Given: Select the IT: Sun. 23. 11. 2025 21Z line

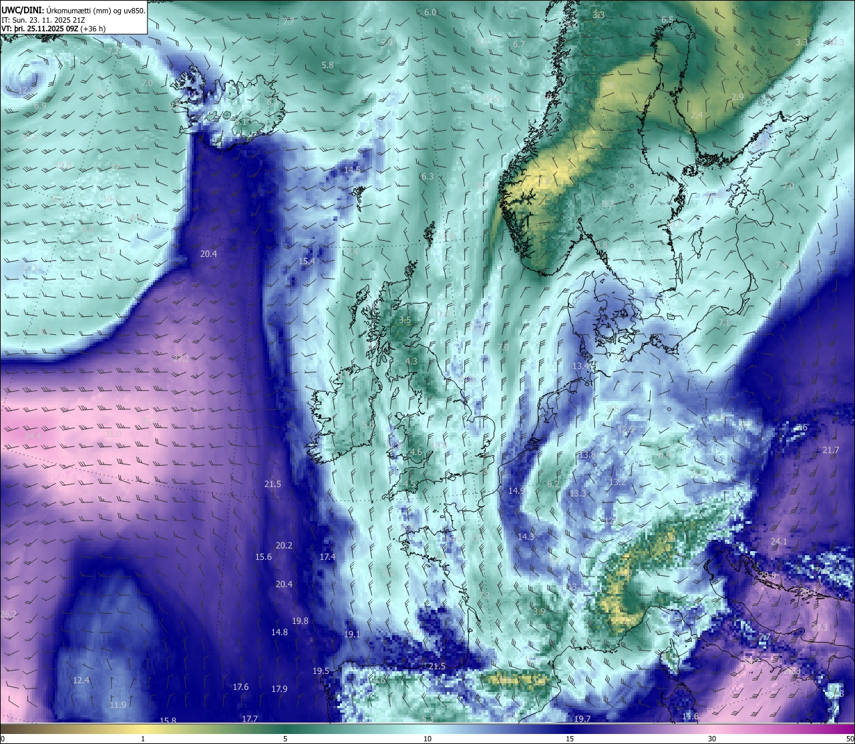Looking at the screenshot, I should click(x=44, y=19).
